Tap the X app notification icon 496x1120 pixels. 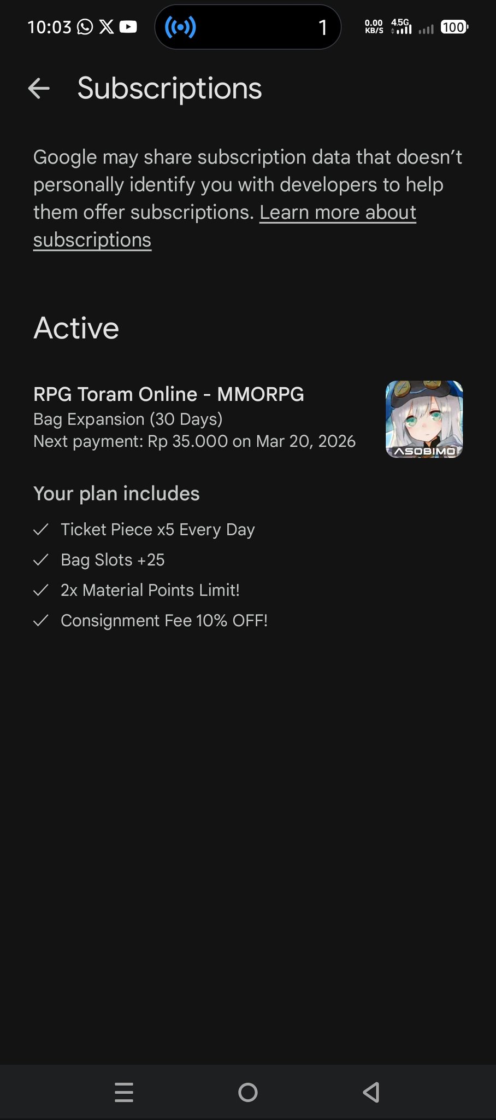point(107,26)
